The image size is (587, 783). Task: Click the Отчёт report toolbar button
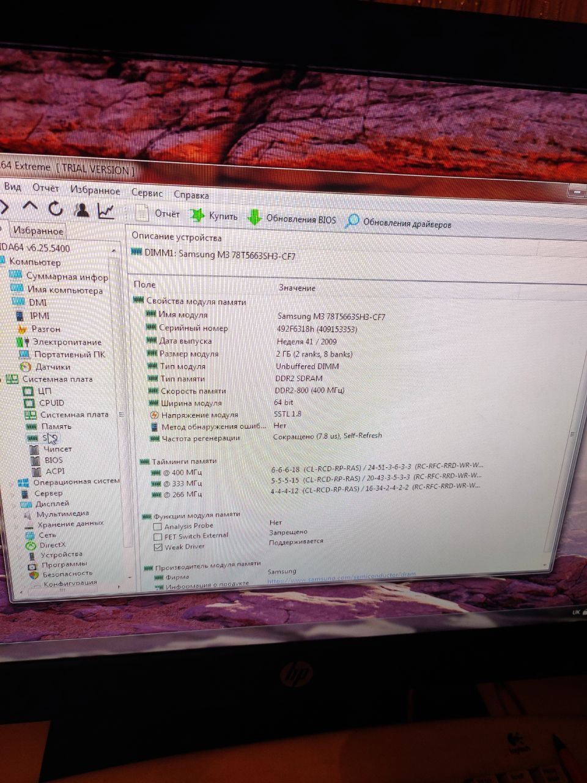click(158, 213)
